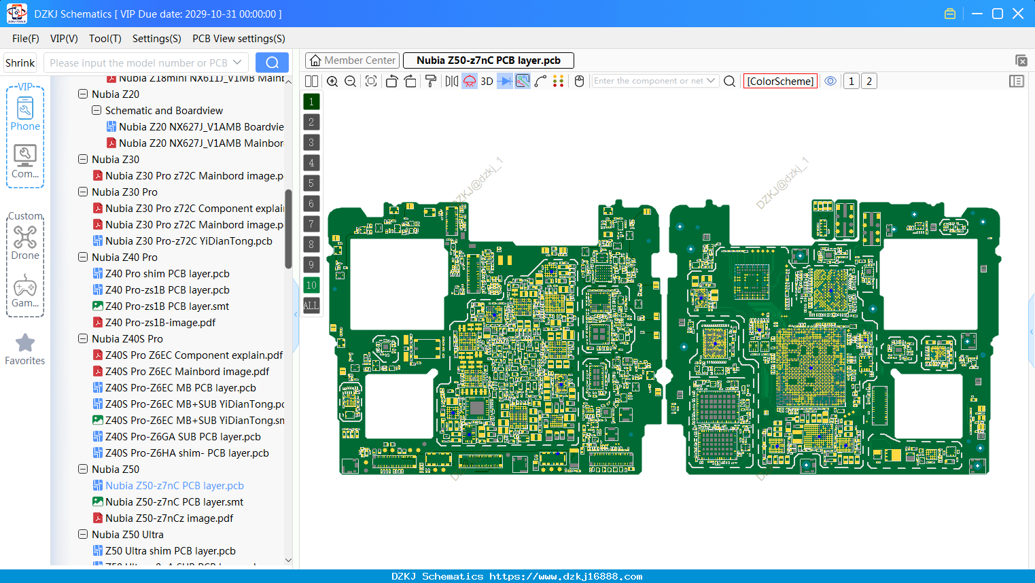The image size is (1035, 583).
Task: Click the fit-to-screen icon
Action: pyautogui.click(x=371, y=82)
